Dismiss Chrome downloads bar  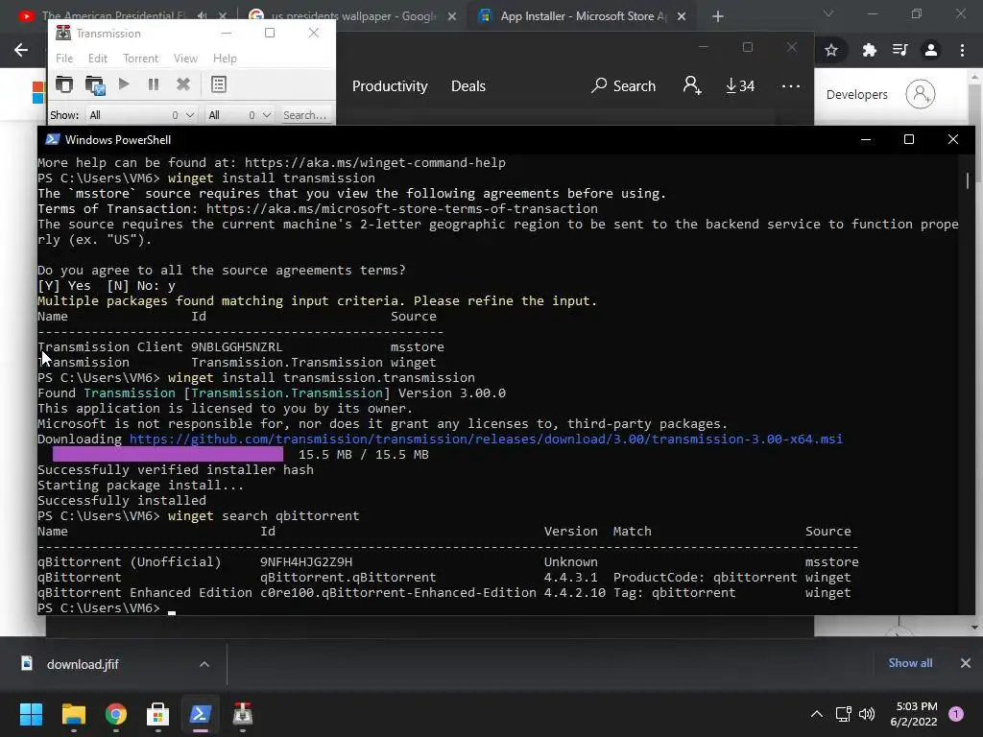pos(966,663)
